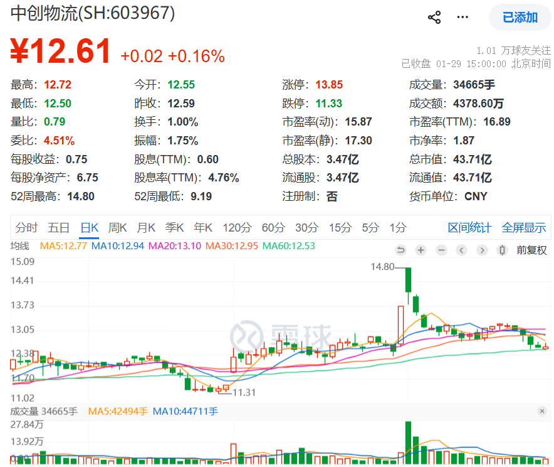This screenshot has width=554, height=467.
Task: Select the 周K chart tab
Action: (117, 227)
